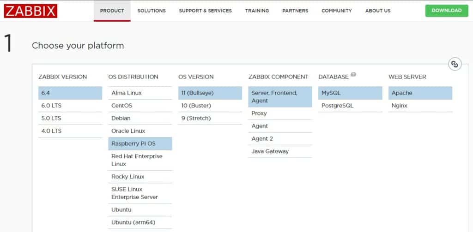The height and width of the screenshot is (232, 473).
Task: Choose Java Gateway component
Action: pos(280,152)
